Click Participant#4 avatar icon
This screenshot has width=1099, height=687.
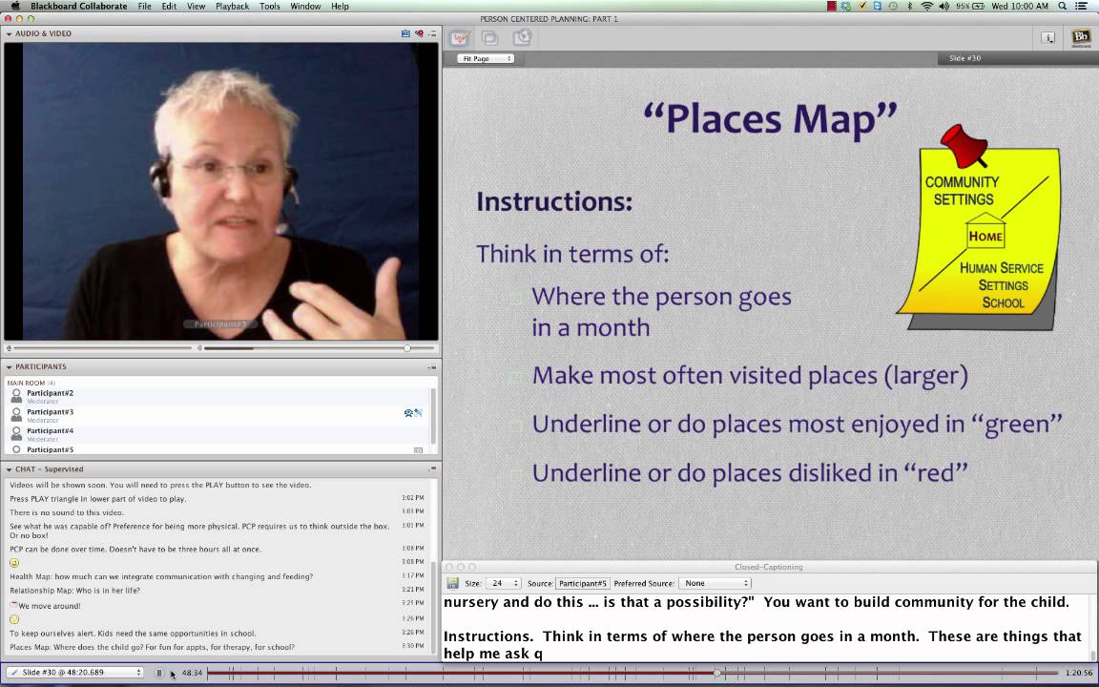(16, 434)
